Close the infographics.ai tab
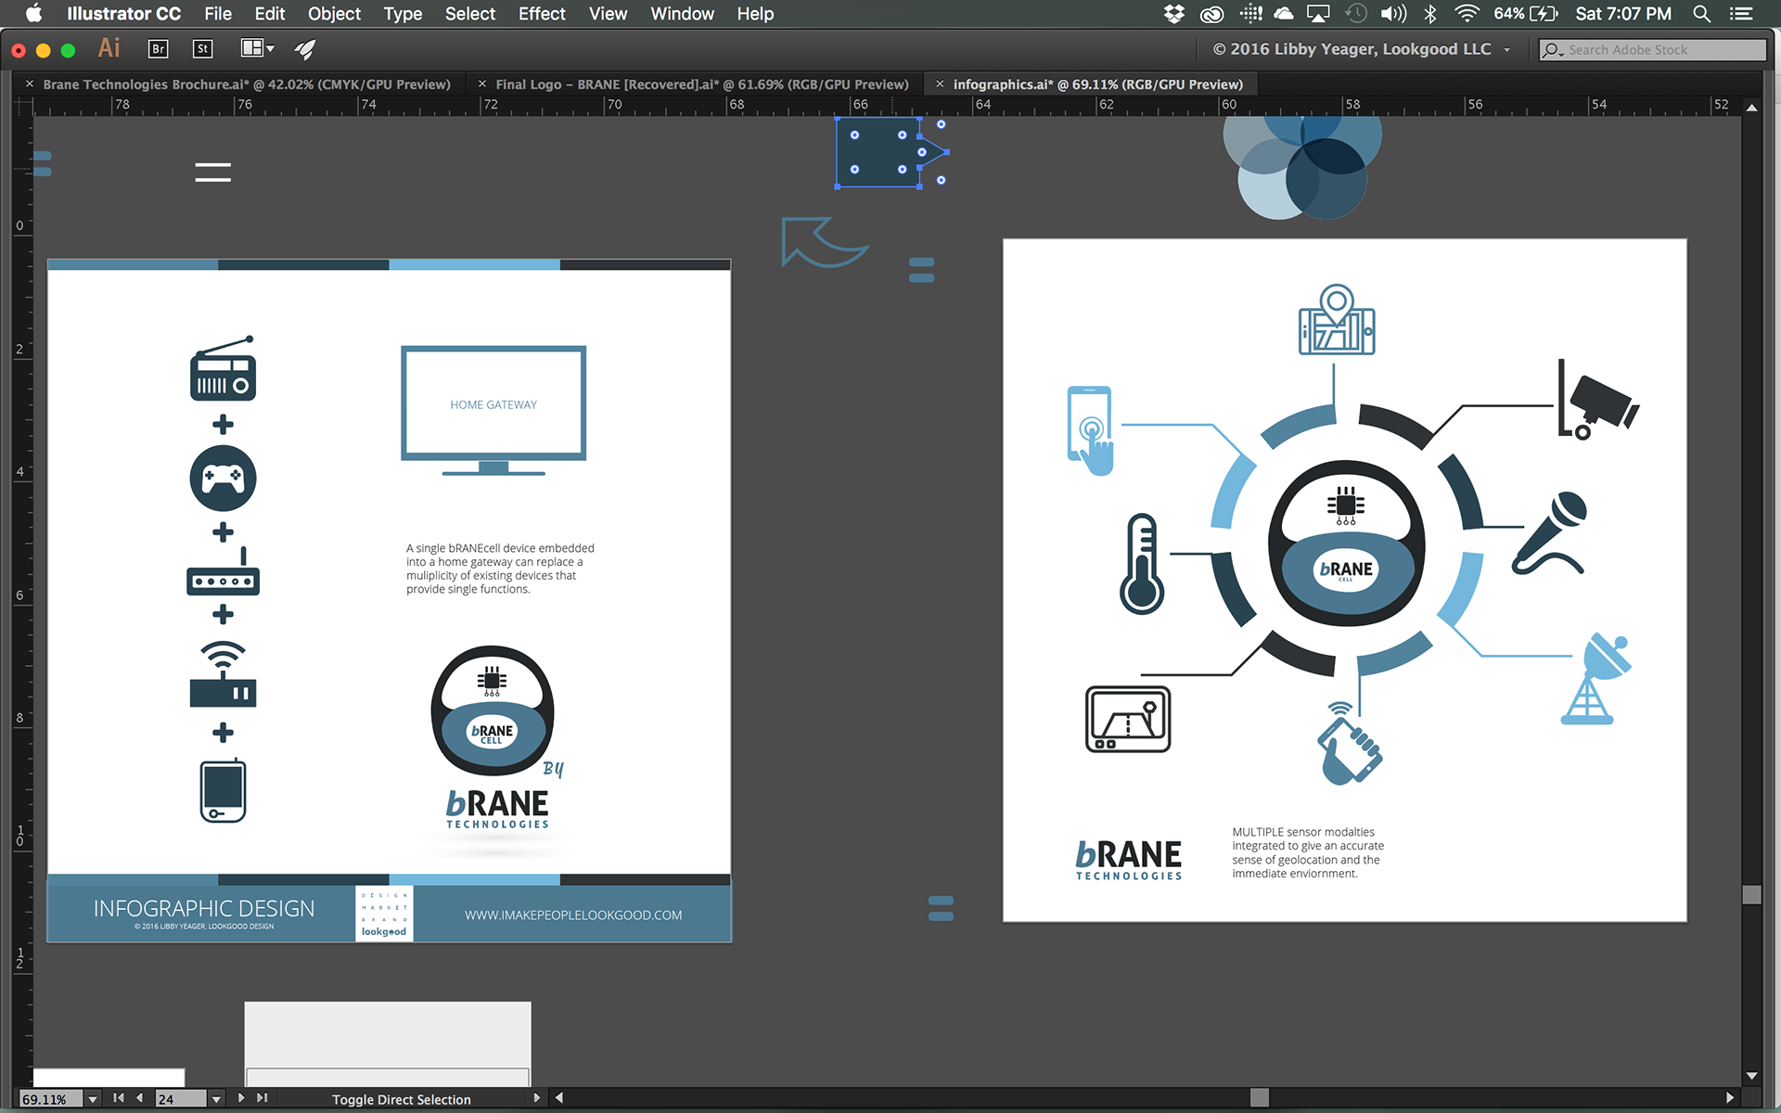1781x1113 pixels. [940, 83]
